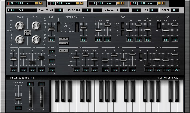Click the OSC 2 waveform selector knob
The width and height of the screenshot is (190, 113).
[x=36, y=26]
